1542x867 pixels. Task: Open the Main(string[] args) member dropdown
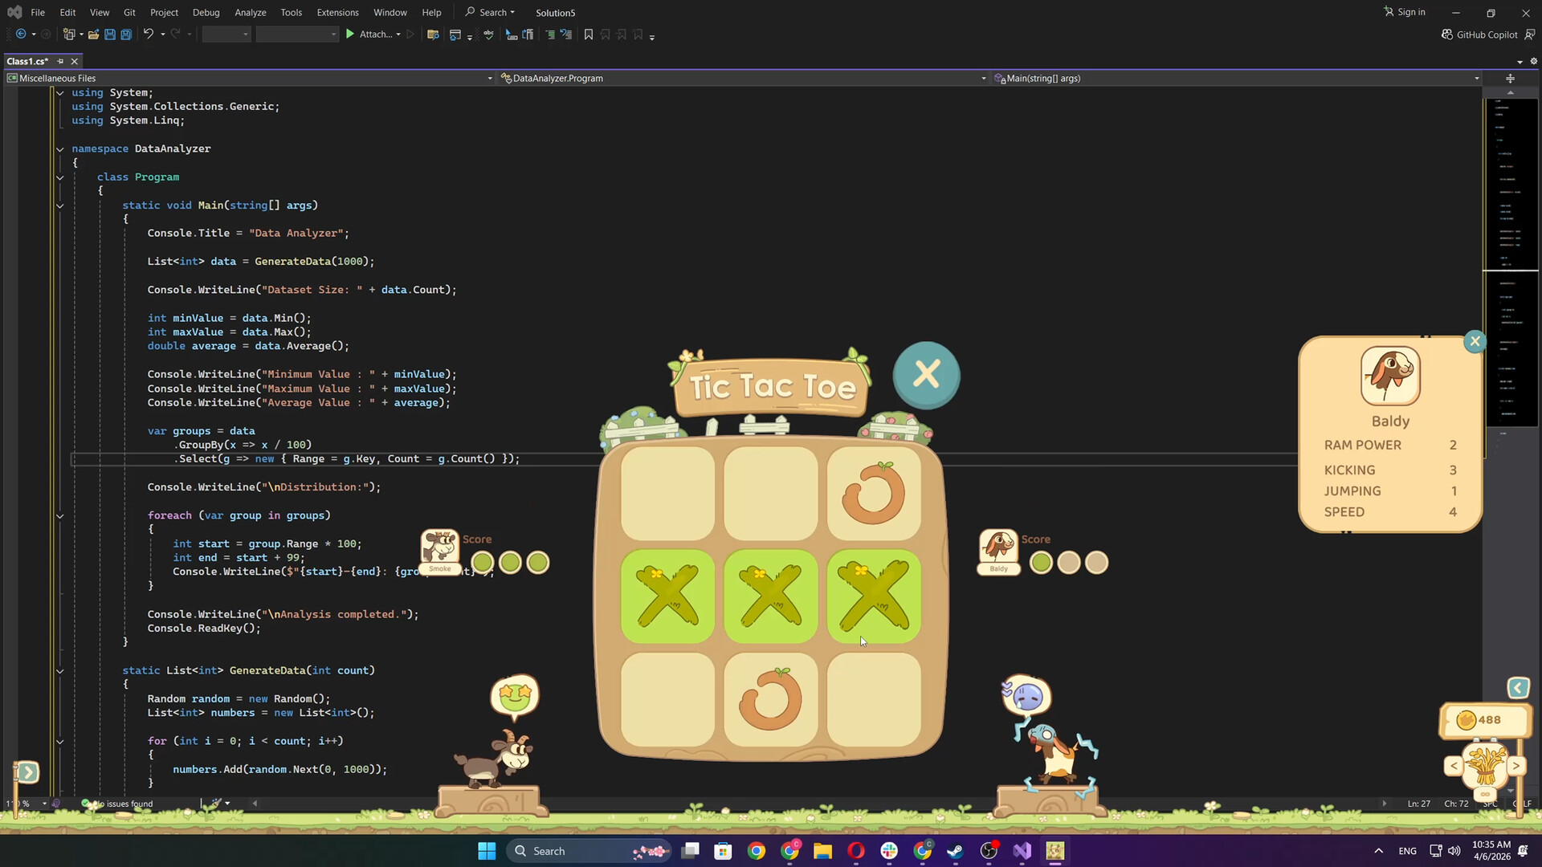click(1237, 78)
